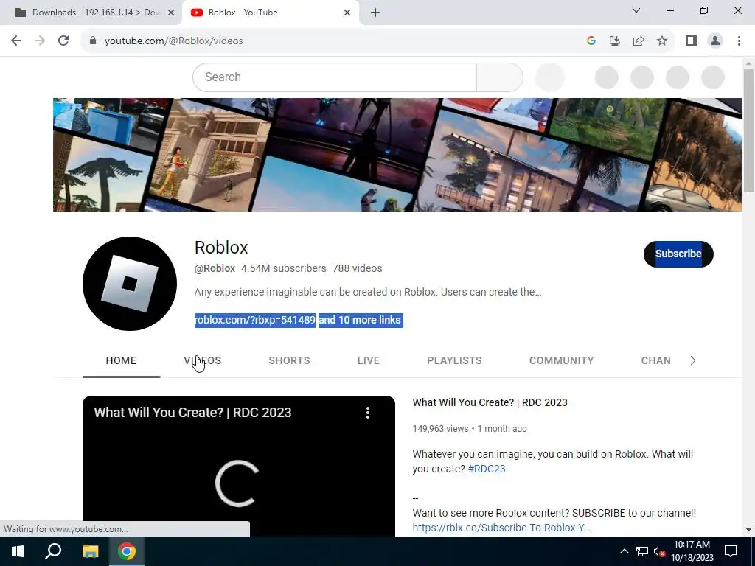Click the browser forward arrow
This screenshot has width=755, height=566.
[x=40, y=41]
